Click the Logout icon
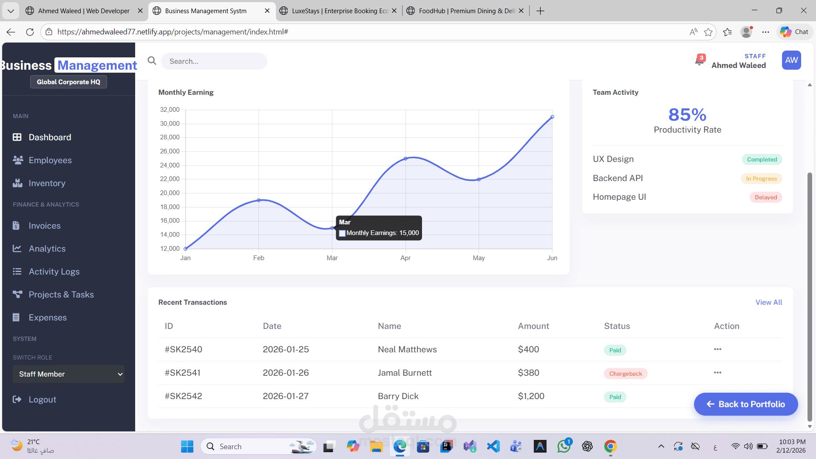 [17, 399]
